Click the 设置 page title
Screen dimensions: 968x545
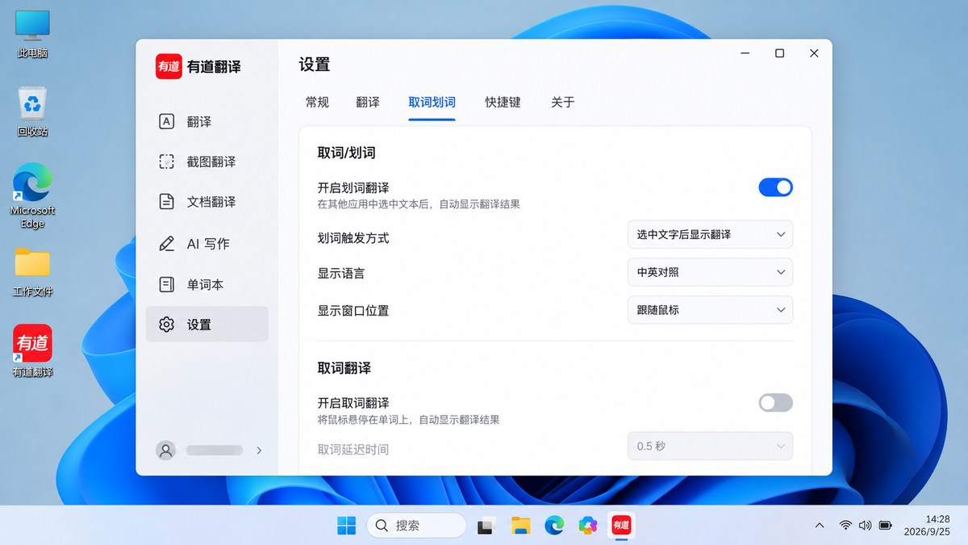314,65
